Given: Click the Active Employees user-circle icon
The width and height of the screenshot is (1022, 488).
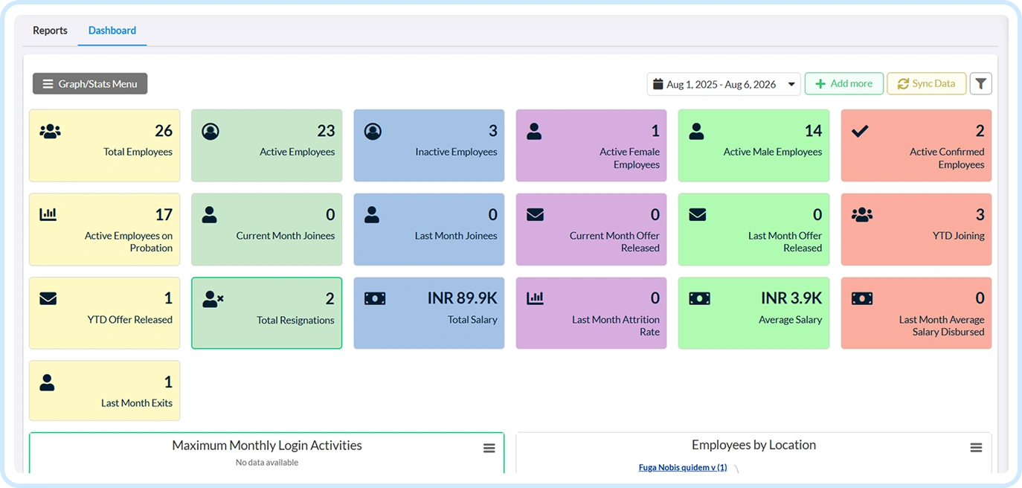Looking at the screenshot, I should click(210, 132).
